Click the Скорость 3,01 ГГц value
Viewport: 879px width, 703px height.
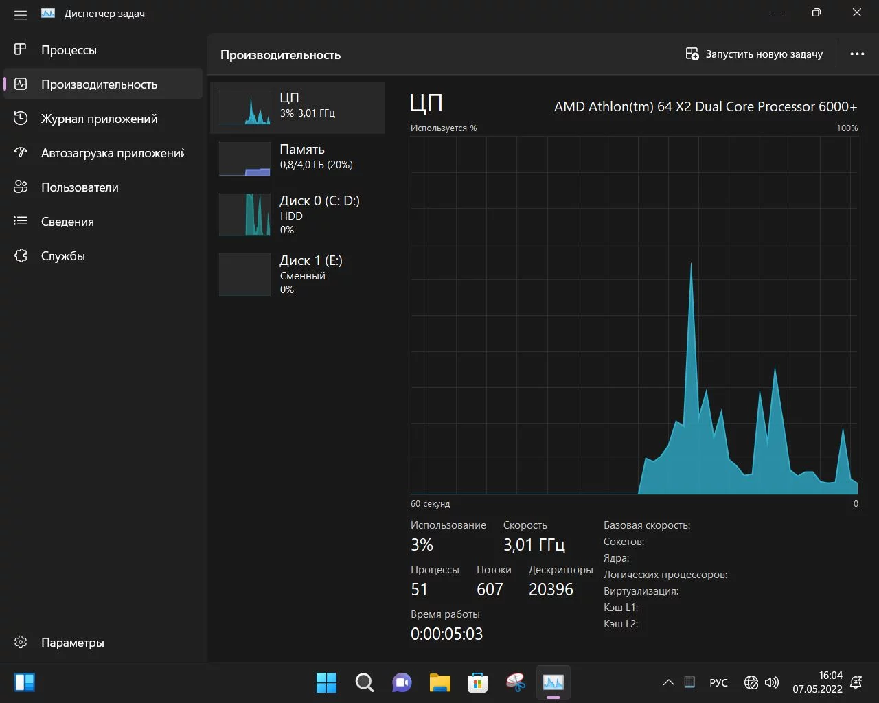click(x=534, y=545)
